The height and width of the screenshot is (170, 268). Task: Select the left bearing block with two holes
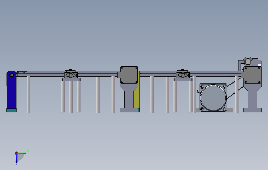pyautogui.click(x=71, y=75)
